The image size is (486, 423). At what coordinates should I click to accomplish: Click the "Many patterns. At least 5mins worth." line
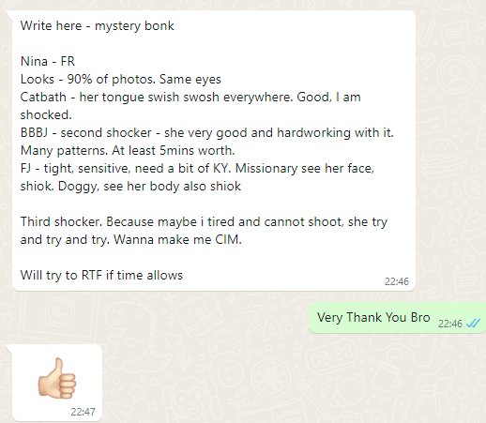click(128, 151)
